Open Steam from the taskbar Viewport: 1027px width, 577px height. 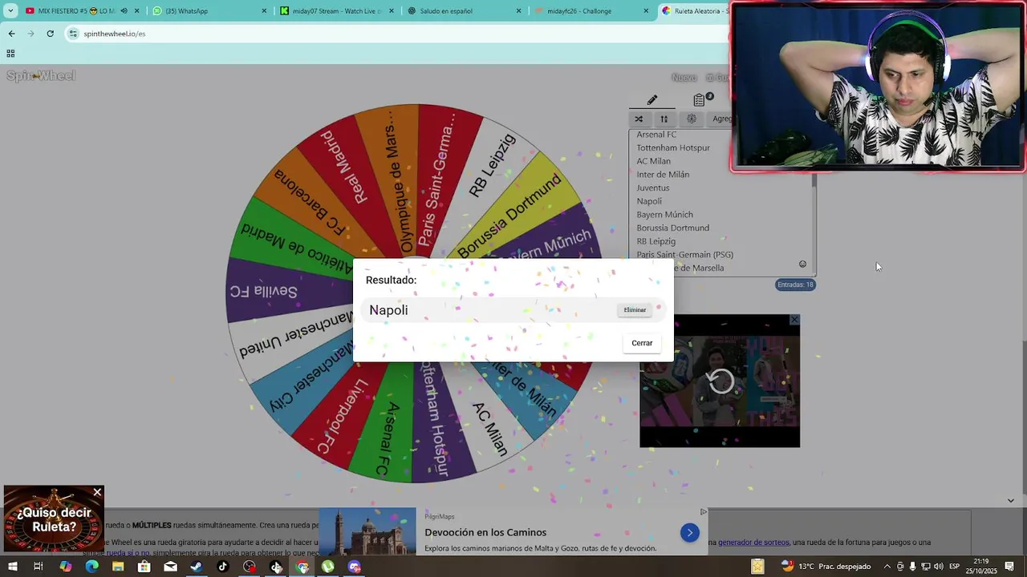point(197,567)
